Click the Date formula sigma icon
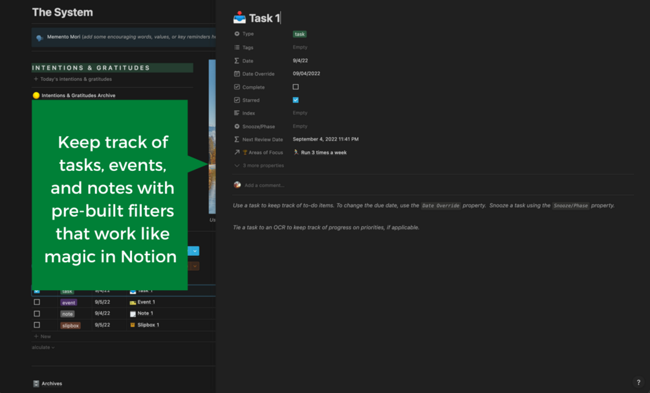Screen dimensions: 650x393 237,61
